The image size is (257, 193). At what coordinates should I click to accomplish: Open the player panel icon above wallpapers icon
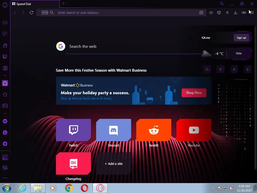5,158
